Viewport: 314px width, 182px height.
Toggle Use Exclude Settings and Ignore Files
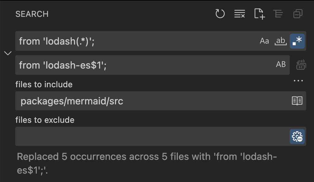pyautogui.click(x=297, y=136)
